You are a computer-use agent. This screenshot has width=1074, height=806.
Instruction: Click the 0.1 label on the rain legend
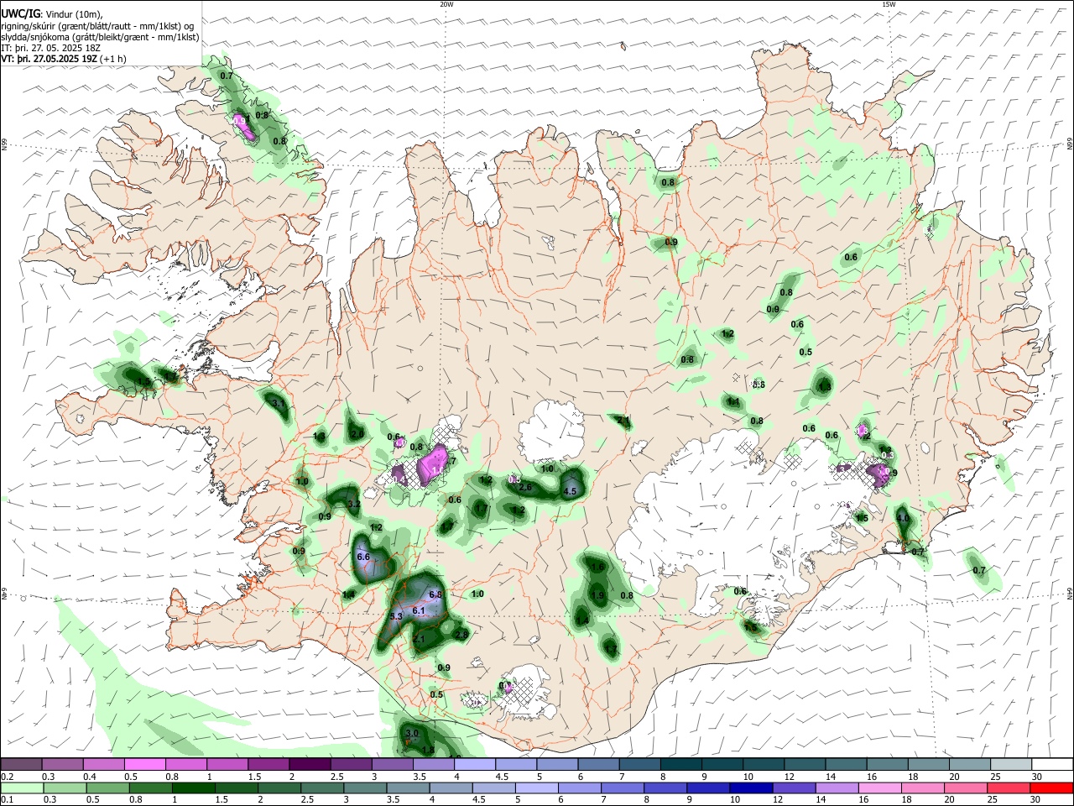click(8, 800)
